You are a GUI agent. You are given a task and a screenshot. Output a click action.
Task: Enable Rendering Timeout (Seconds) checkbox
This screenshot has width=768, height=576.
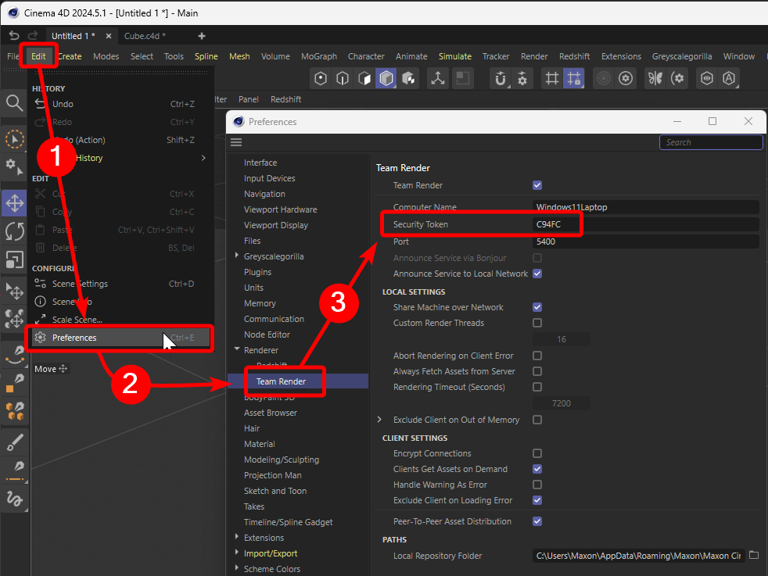coord(537,387)
